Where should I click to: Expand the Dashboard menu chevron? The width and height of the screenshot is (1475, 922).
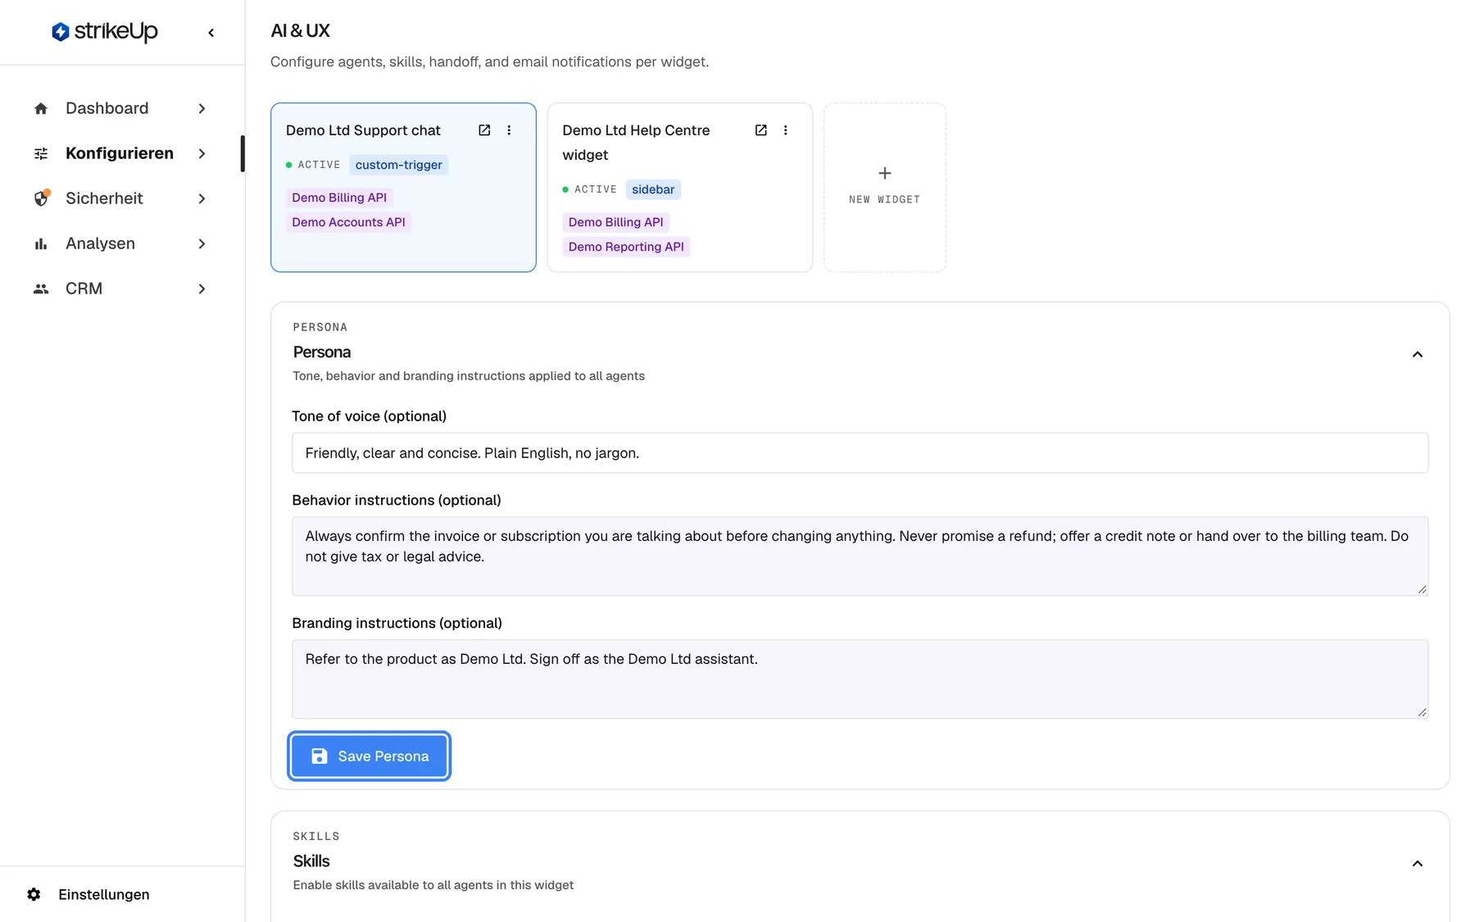202,108
